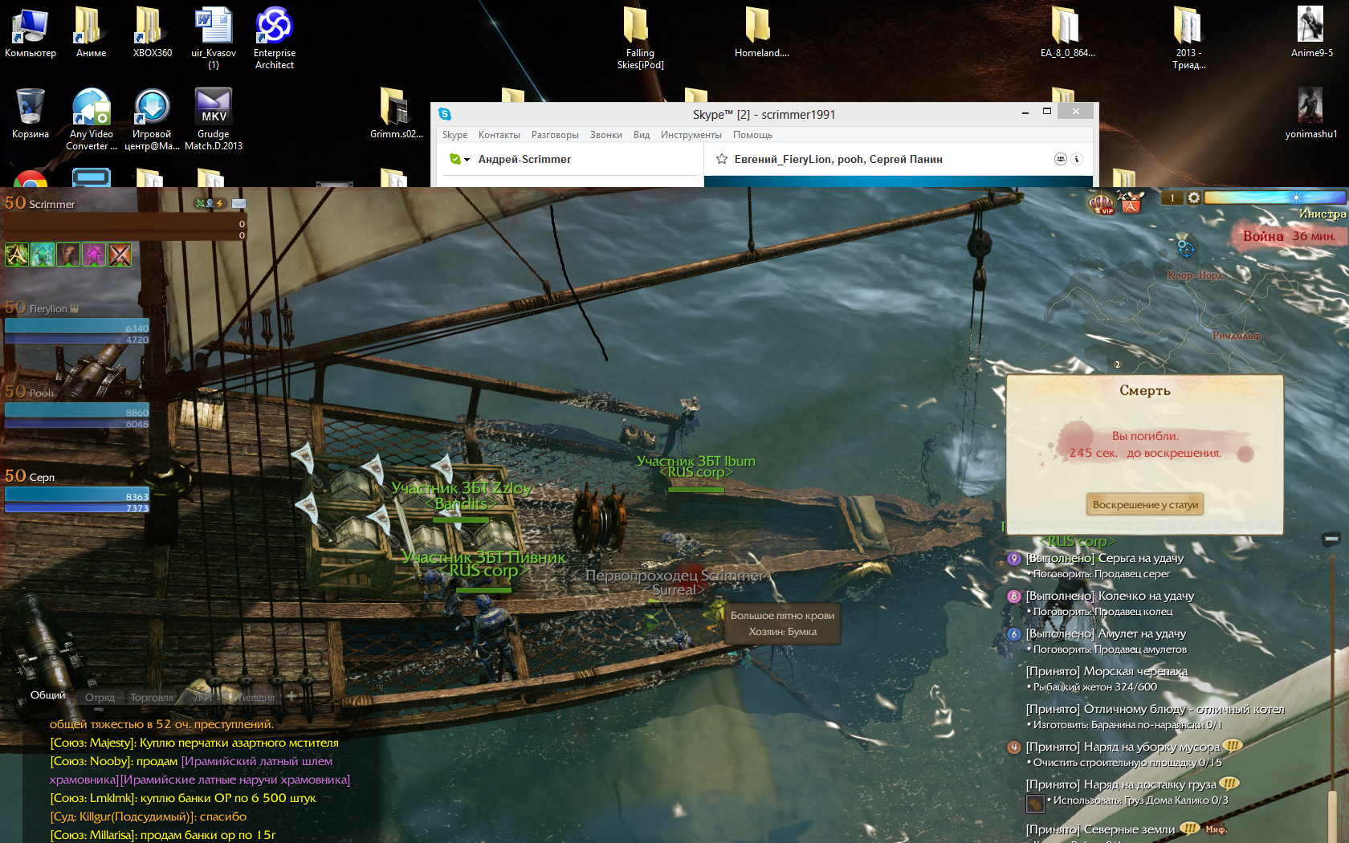Open the Помощь menu in Skype
This screenshot has width=1349, height=843.
(752, 135)
